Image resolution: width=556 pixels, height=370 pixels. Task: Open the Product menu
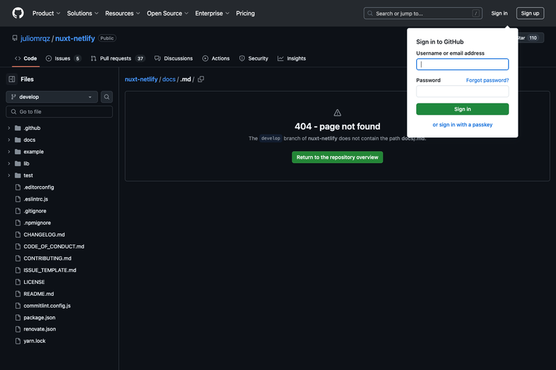[46, 13]
